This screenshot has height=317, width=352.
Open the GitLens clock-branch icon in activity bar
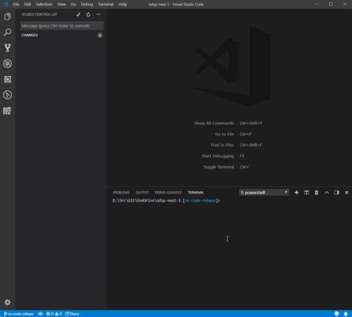[7, 95]
